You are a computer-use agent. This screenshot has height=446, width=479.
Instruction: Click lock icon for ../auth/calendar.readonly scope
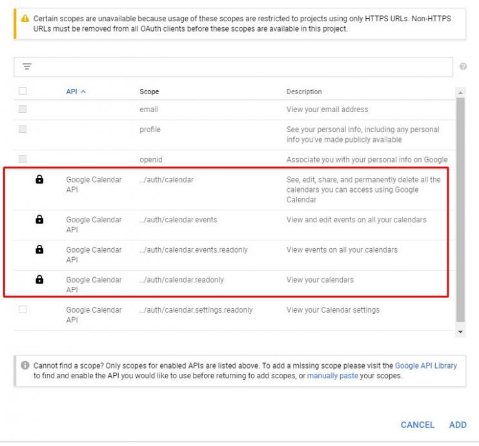point(39,280)
